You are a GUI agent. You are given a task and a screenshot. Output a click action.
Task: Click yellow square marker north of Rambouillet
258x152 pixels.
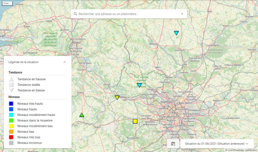point(135,121)
